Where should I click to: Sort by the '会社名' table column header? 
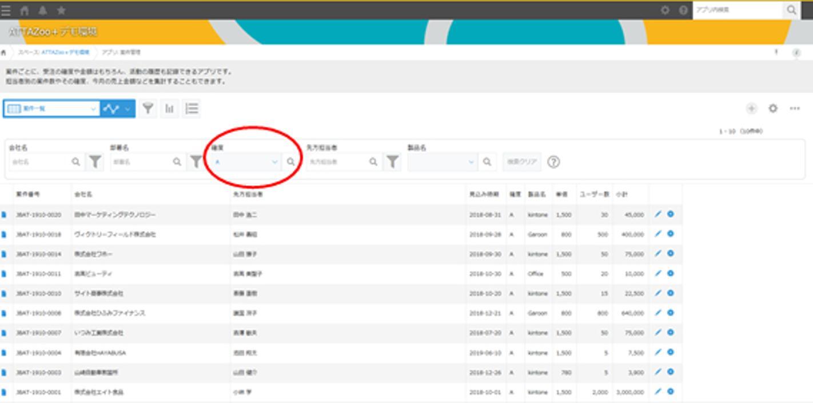[83, 194]
